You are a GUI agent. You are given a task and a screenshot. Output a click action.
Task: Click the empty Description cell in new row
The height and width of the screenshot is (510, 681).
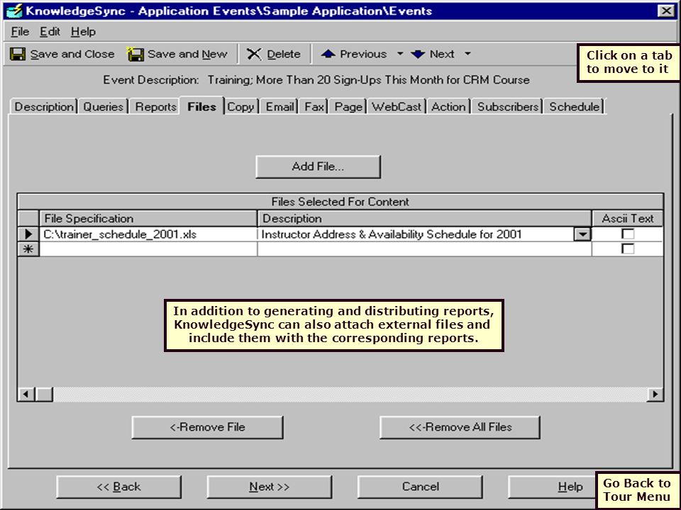[x=424, y=249]
